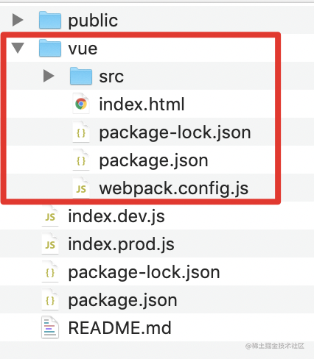Screen dimensions: 314x359
Task: Select the index.dev.js file name
Action: coord(116,217)
